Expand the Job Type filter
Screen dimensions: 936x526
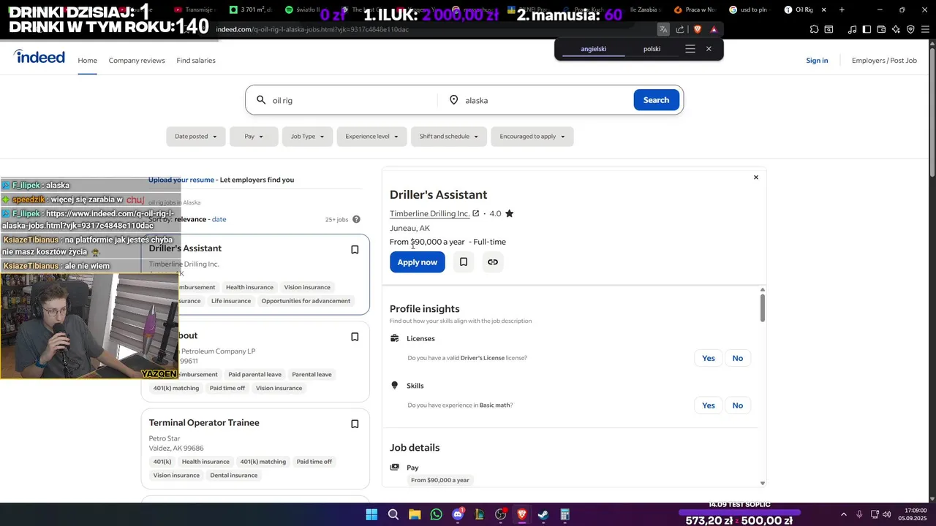coord(307,137)
